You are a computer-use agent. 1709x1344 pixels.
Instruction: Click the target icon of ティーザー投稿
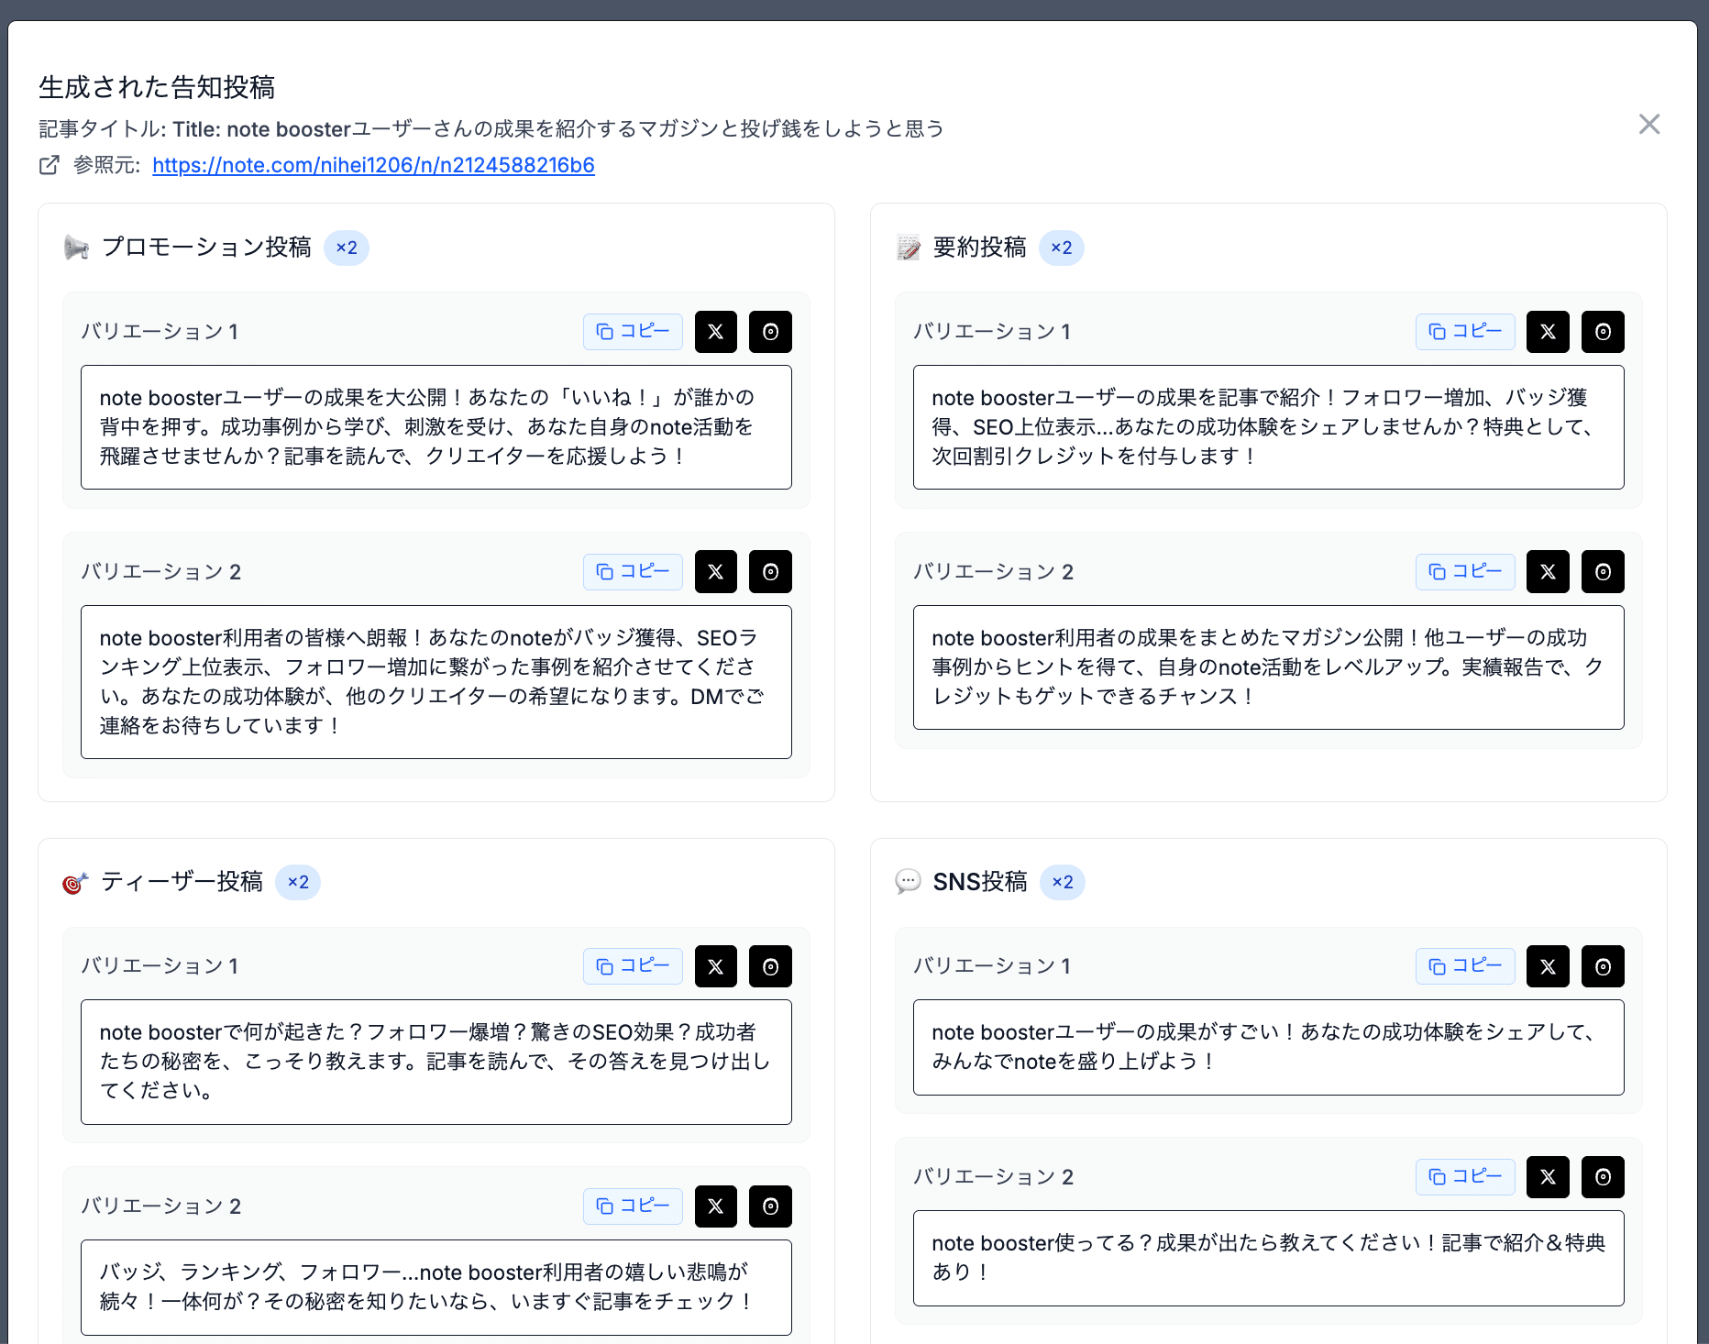point(75,883)
